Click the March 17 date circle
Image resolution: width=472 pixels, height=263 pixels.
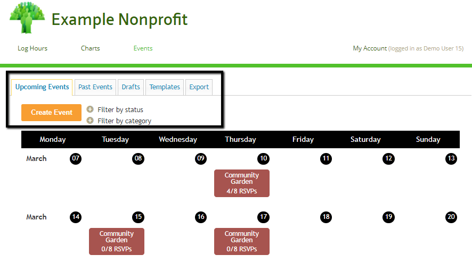tap(263, 217)
